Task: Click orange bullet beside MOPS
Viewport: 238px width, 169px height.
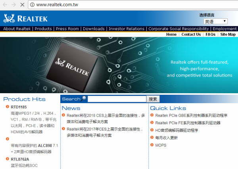Action: tap(152, 145)
